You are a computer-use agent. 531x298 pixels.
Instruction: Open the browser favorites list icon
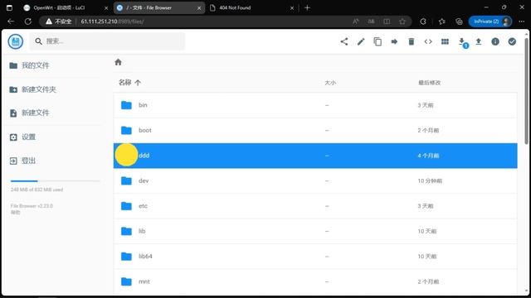(441, 22)
